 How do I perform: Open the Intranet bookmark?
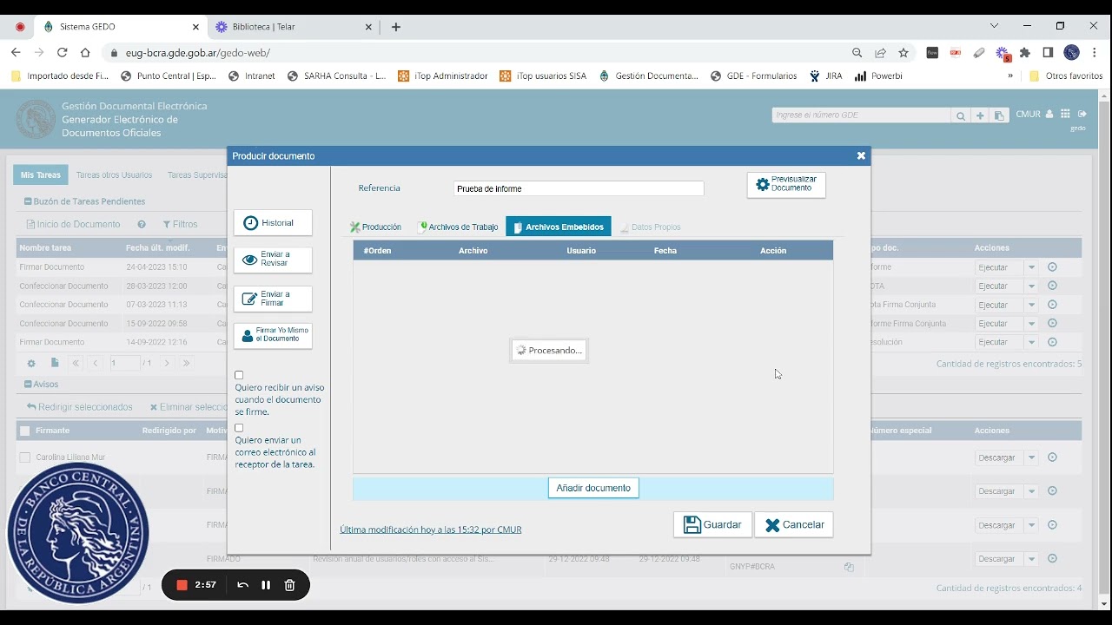point(252,76)
